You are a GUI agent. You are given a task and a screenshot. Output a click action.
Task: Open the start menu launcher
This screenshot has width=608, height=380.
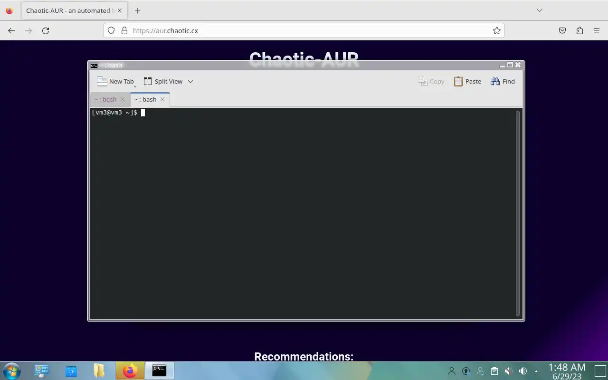pyautogui.click(x=11, y=370)
